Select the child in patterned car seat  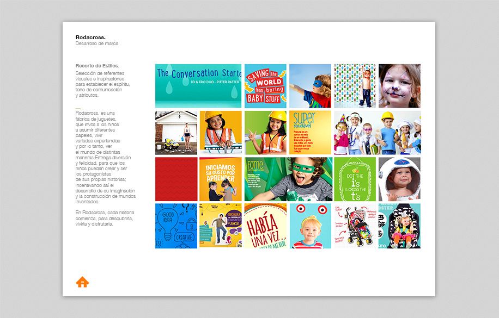tap(400, 226)
